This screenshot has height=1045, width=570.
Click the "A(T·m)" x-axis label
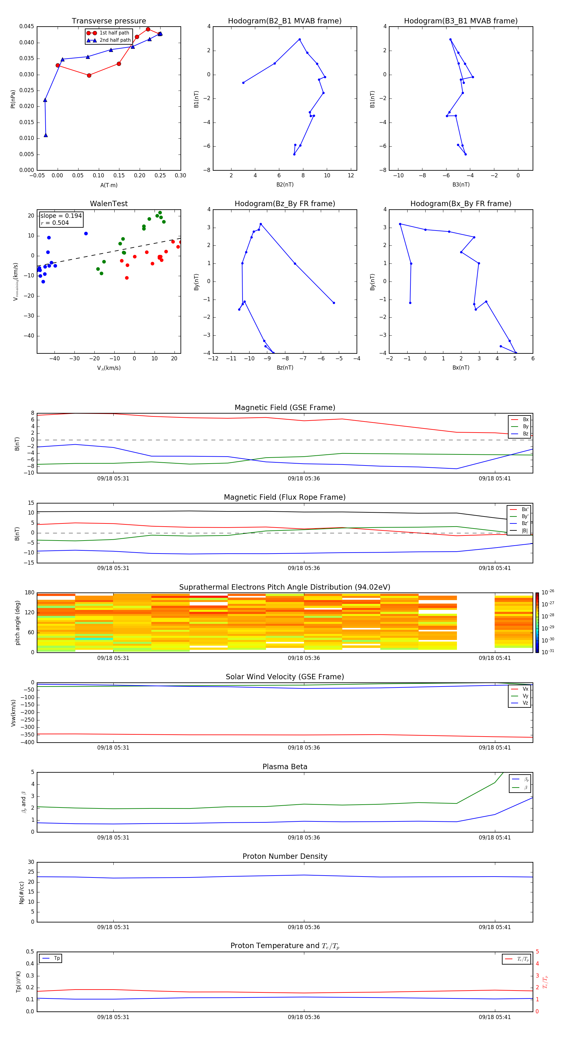click(x=109, y=185)
